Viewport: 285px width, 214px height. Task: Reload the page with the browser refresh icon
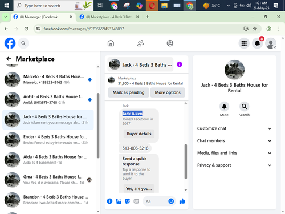click(x=26, y=29)
